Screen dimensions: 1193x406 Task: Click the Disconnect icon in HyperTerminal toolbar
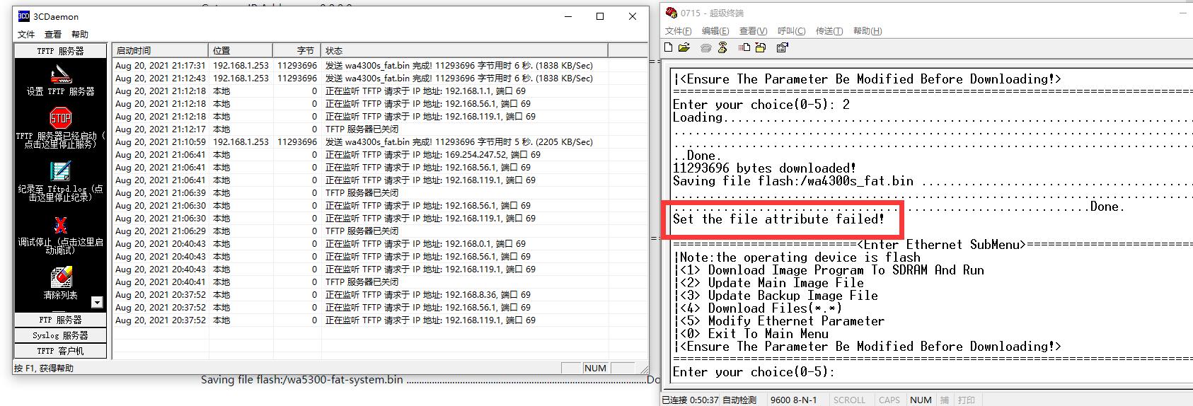pos(722,47)
